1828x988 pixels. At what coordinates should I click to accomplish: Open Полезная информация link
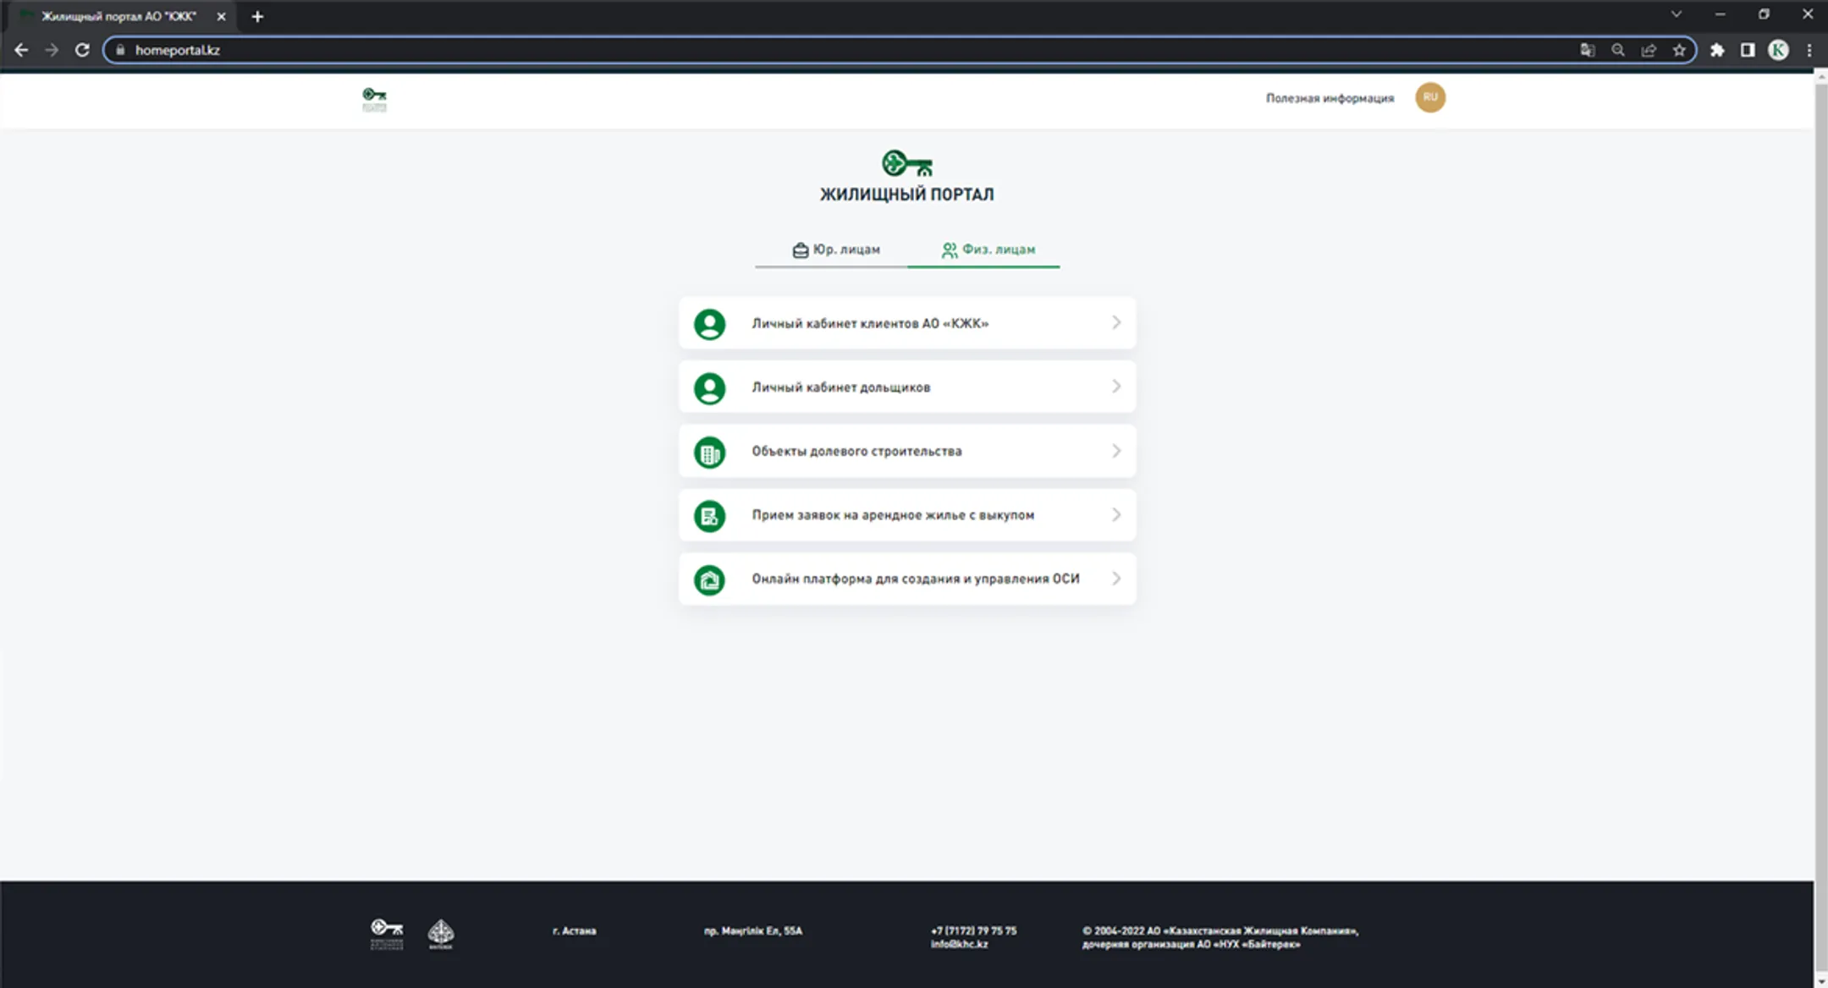point(1330,98)
